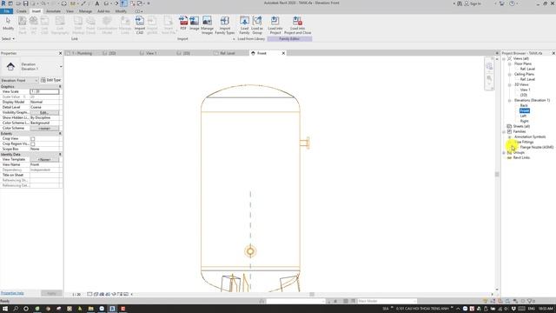Click the Apply button in Properties

click(51, 293)
